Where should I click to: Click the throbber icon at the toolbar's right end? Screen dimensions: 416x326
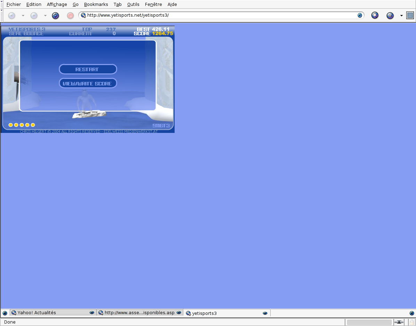coord(410,15)
